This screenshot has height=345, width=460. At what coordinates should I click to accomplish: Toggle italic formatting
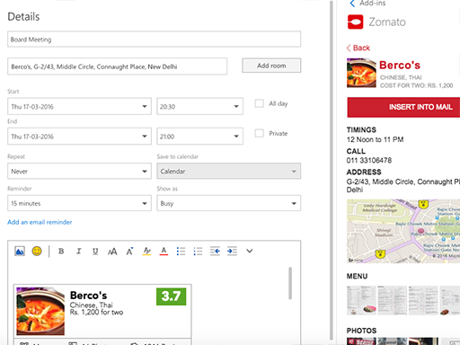78,252
